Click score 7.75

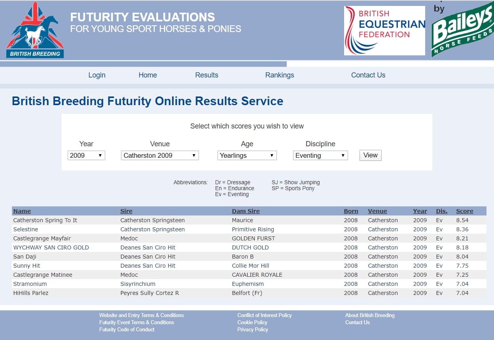pyautogui.click(x=462, y=266)
